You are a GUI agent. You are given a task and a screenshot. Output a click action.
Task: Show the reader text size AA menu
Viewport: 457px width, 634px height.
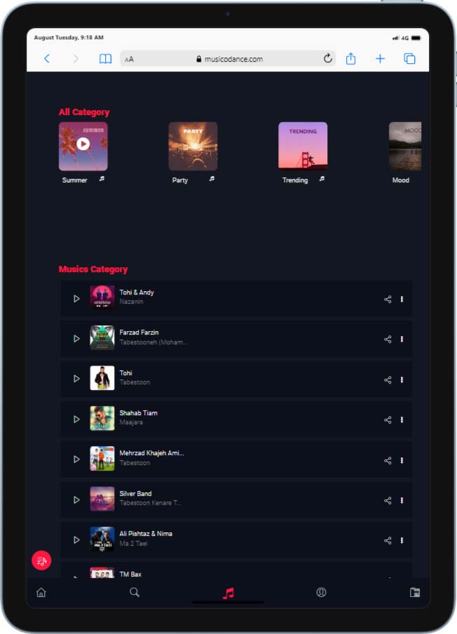click(129, 60)
